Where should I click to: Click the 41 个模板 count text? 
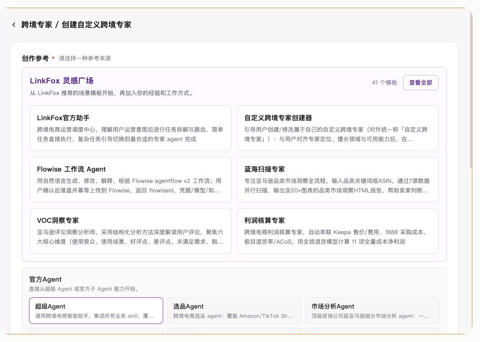[x=384, y=83]
